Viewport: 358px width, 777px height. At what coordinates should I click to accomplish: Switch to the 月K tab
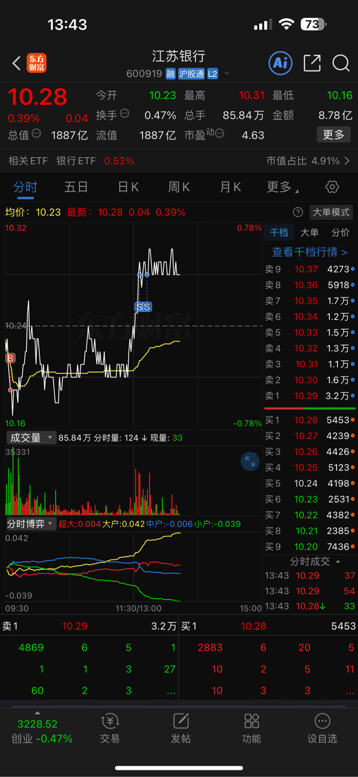(x=230, y=187)
